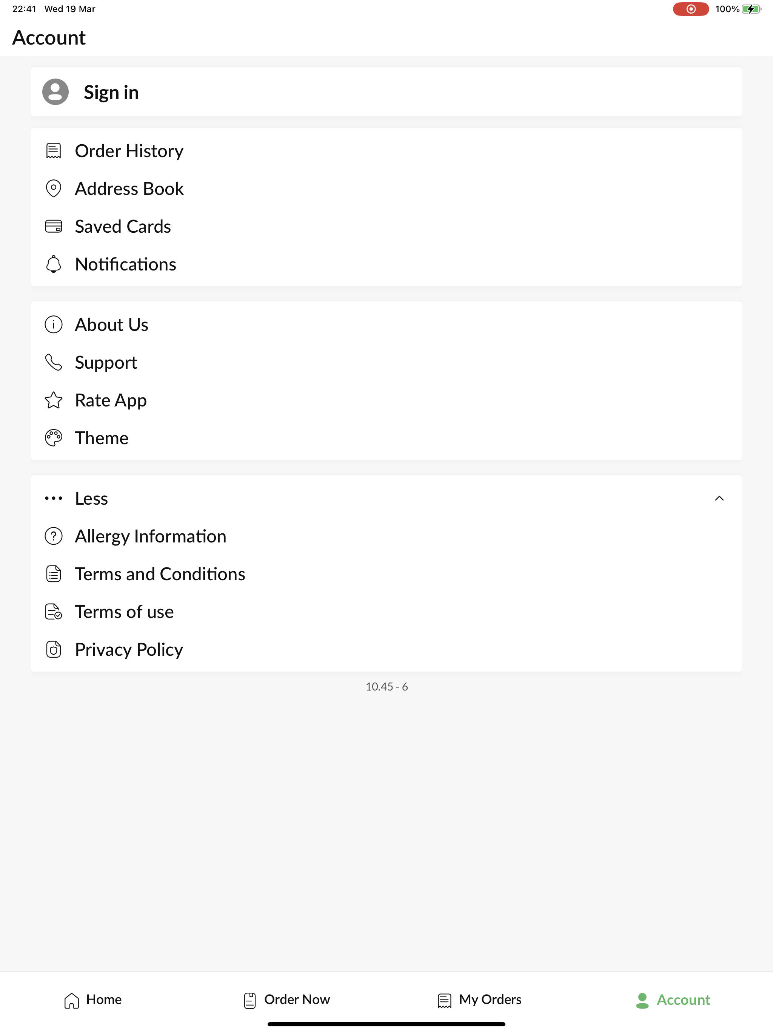
Task: Tap the profile avatar beside Sign in
Action: [x=55, y=92]
